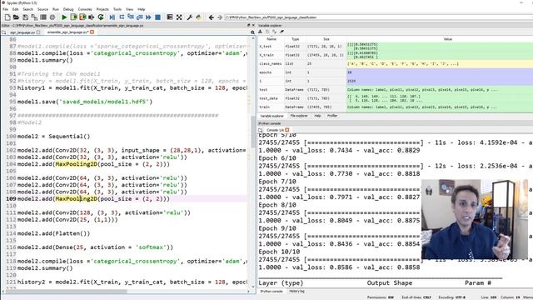Select the test_data variable row

tap(396, 98)
